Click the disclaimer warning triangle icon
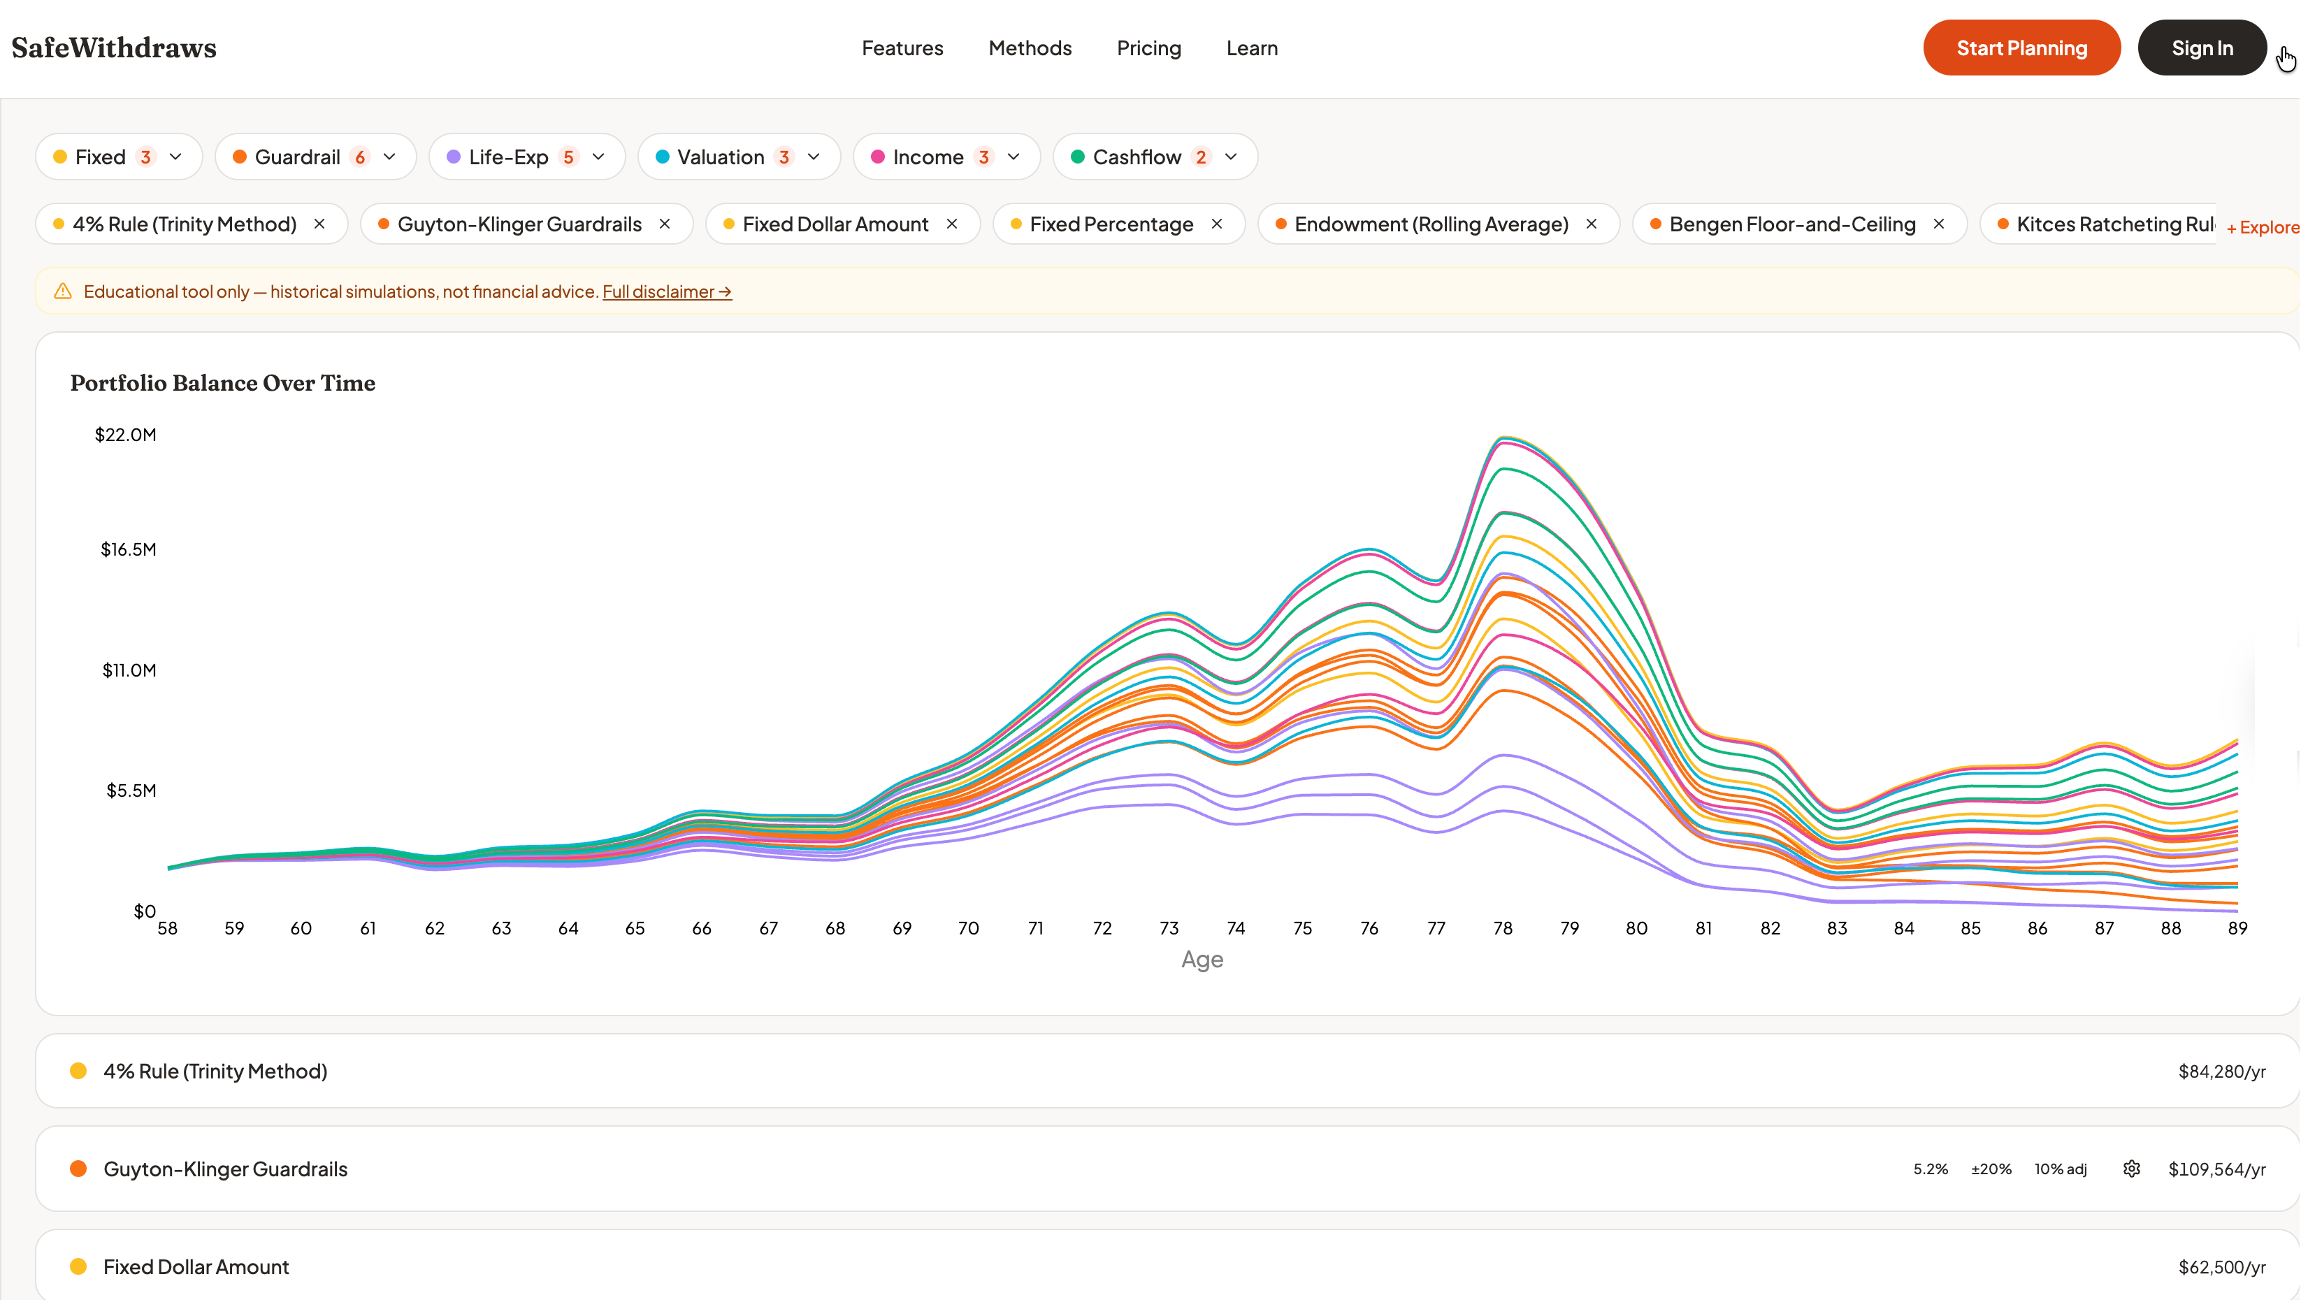The width and height of the screenshot is (2301, 1300). [62, 291]
